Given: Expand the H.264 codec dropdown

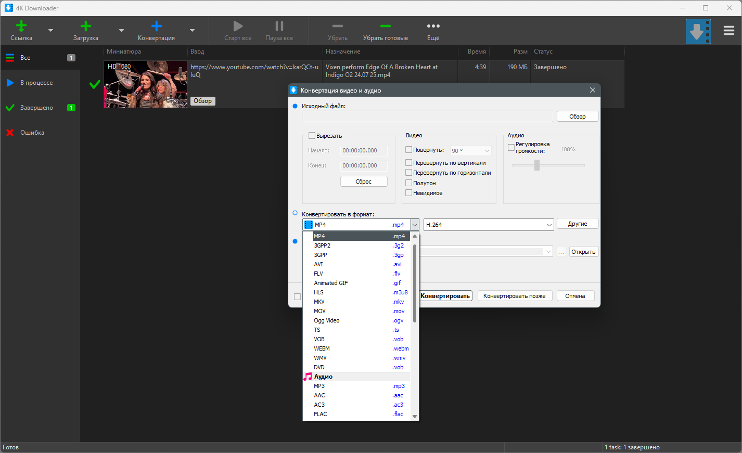Looking at the screenshot, I should tap(549, 225).
